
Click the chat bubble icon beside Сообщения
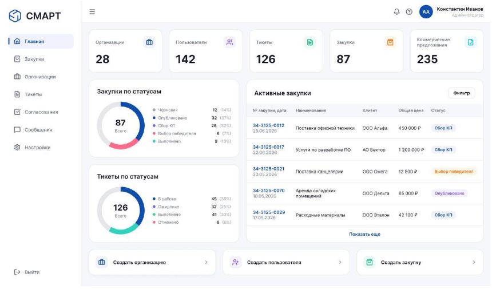17,130
